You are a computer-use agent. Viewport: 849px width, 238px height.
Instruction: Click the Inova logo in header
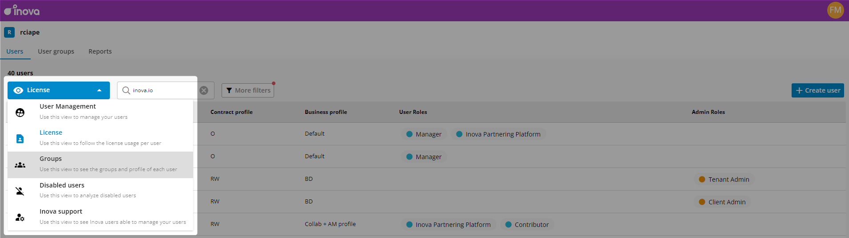click(x=22, y=10)
